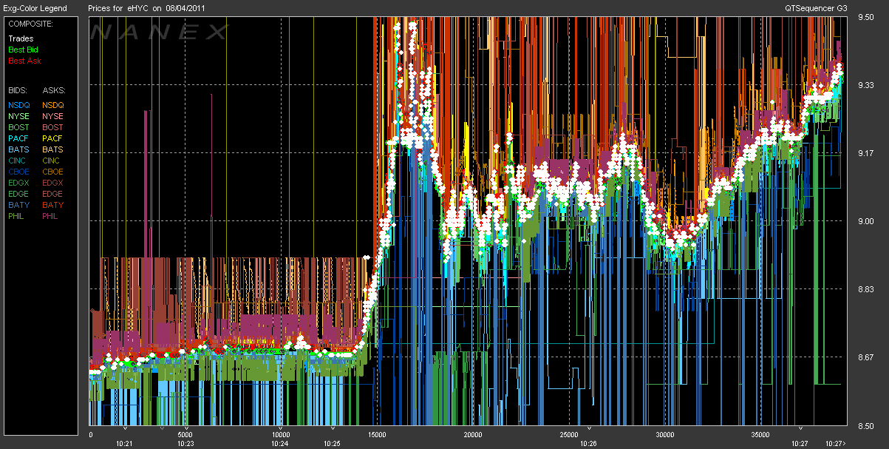Select NSDQ in the BIDS column
Image resolution: width=889 pixels, height=449 pixels.
point(19,105)
